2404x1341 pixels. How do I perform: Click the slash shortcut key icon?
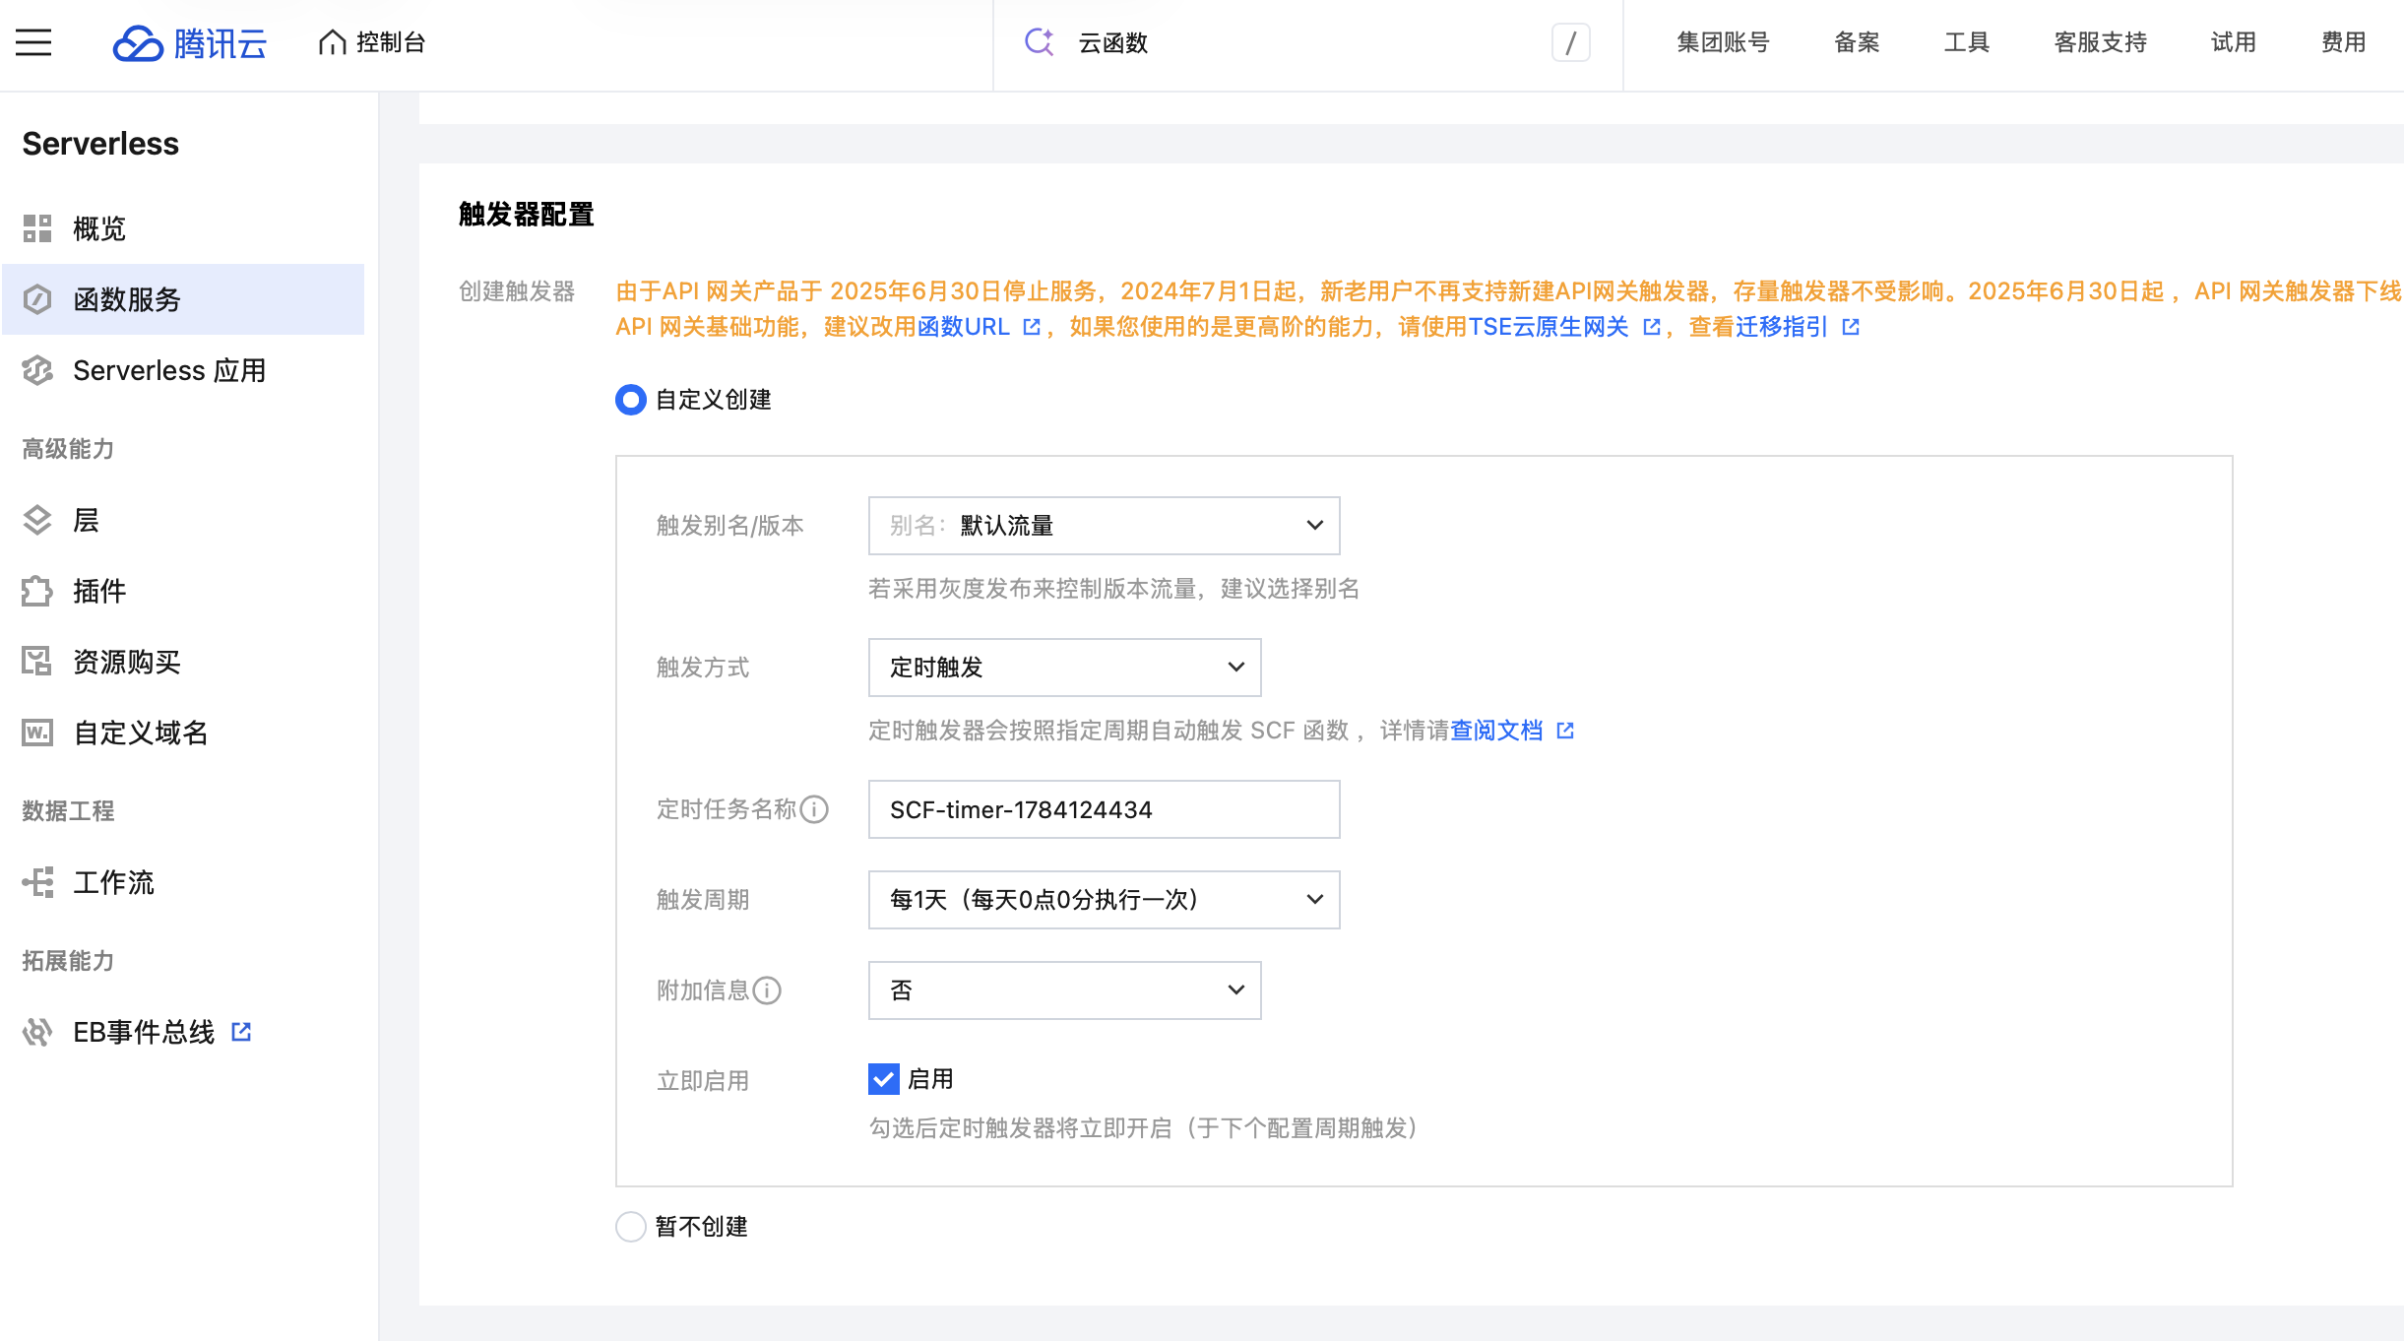[1571, 42]
